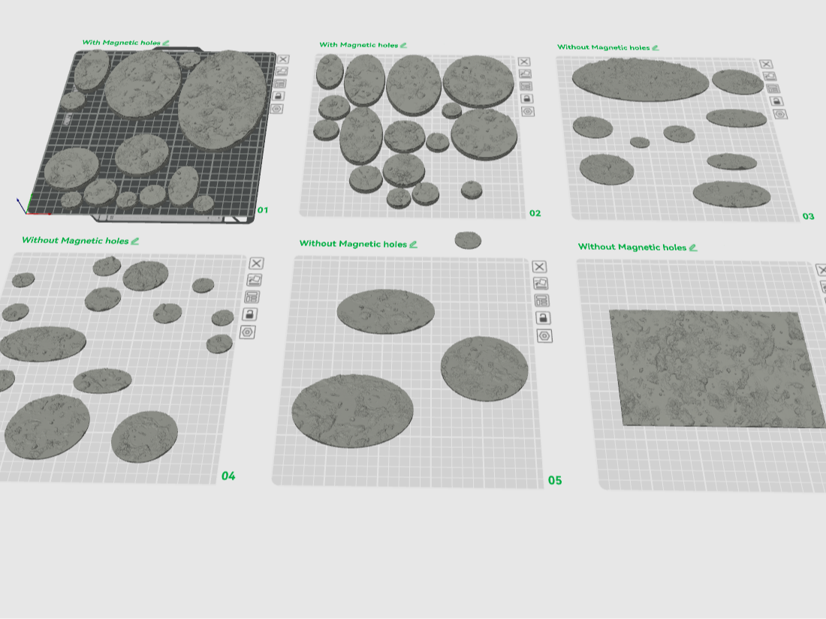
Task: Arrange objects on plate 01
Action: pyautogui.click(x=280, y=84)
